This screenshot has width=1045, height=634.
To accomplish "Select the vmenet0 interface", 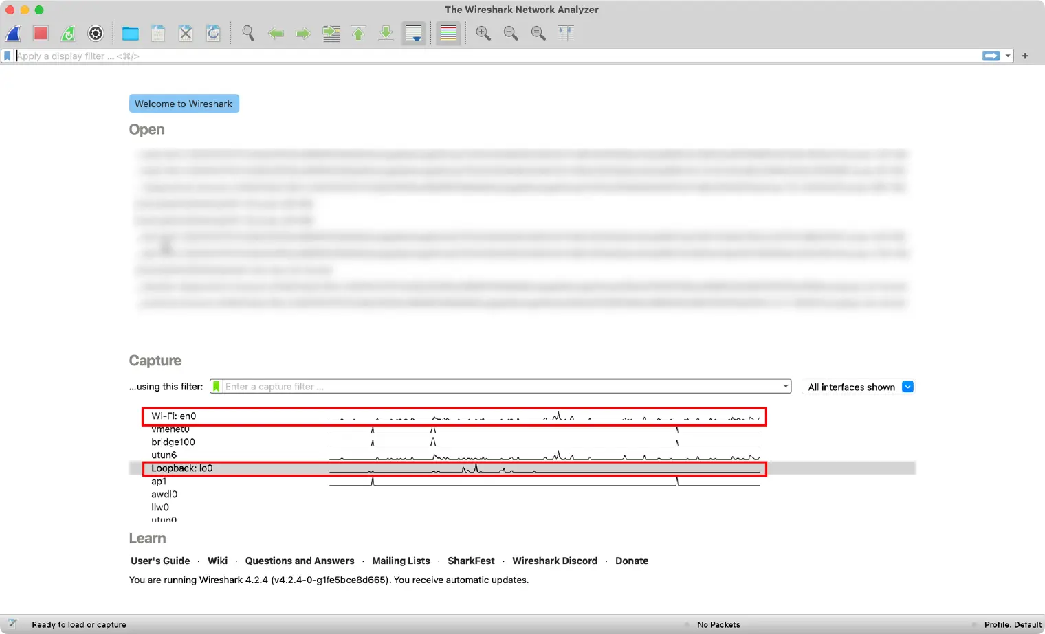I will tap(170, 429).
